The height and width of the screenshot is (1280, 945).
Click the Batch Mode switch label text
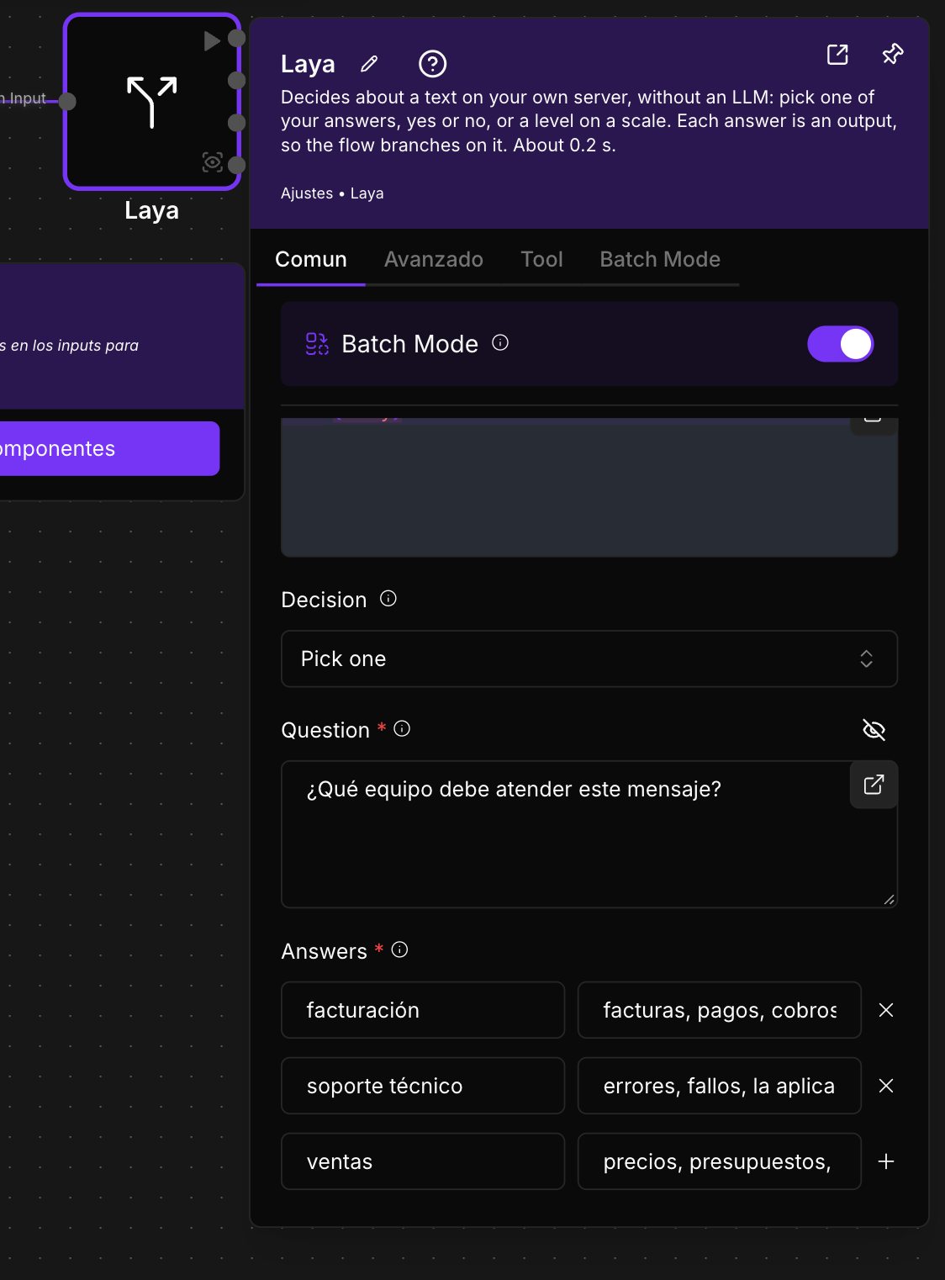coord(409,344)
